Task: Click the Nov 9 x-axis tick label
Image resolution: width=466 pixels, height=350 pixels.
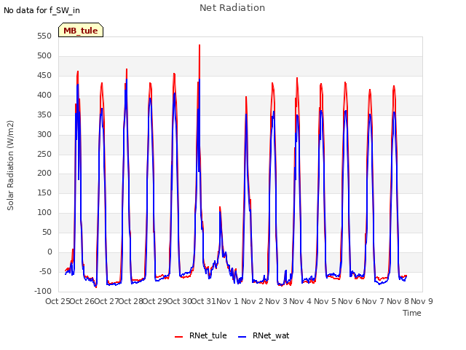Action: tap(422, 301)
